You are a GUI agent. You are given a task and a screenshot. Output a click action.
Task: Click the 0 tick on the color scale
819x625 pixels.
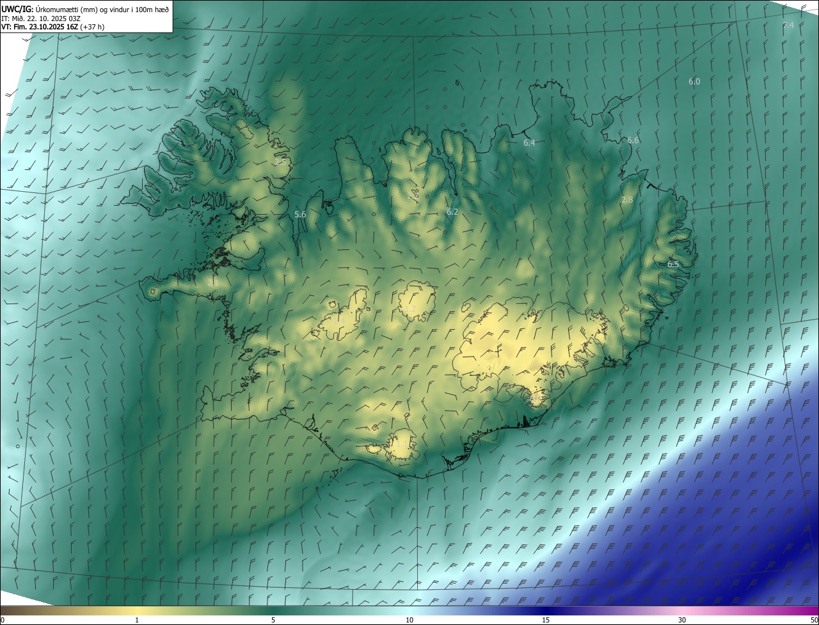coord(3,620)
